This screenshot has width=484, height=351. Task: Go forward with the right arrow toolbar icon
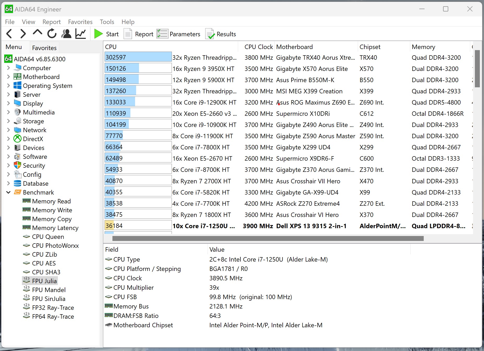[23, 34]
